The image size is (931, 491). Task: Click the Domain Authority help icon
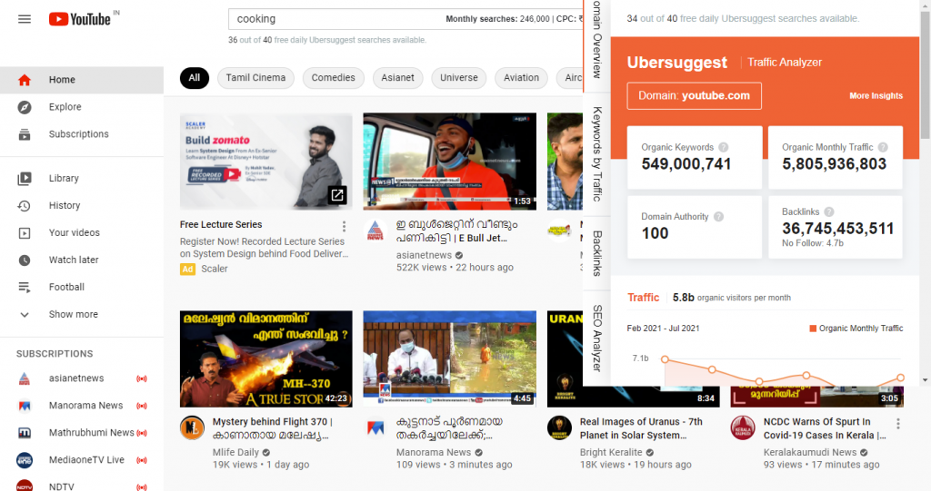pos(718,217)
